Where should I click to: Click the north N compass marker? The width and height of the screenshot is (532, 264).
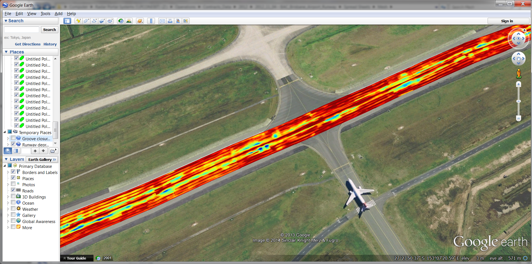[524, 30]
